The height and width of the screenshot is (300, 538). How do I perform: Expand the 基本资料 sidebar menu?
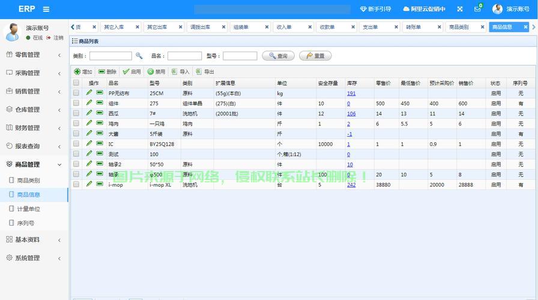click(x=34, y=239)
